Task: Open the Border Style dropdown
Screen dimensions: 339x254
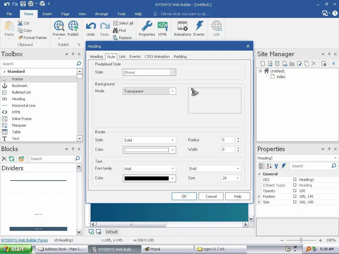Action: 149,140
